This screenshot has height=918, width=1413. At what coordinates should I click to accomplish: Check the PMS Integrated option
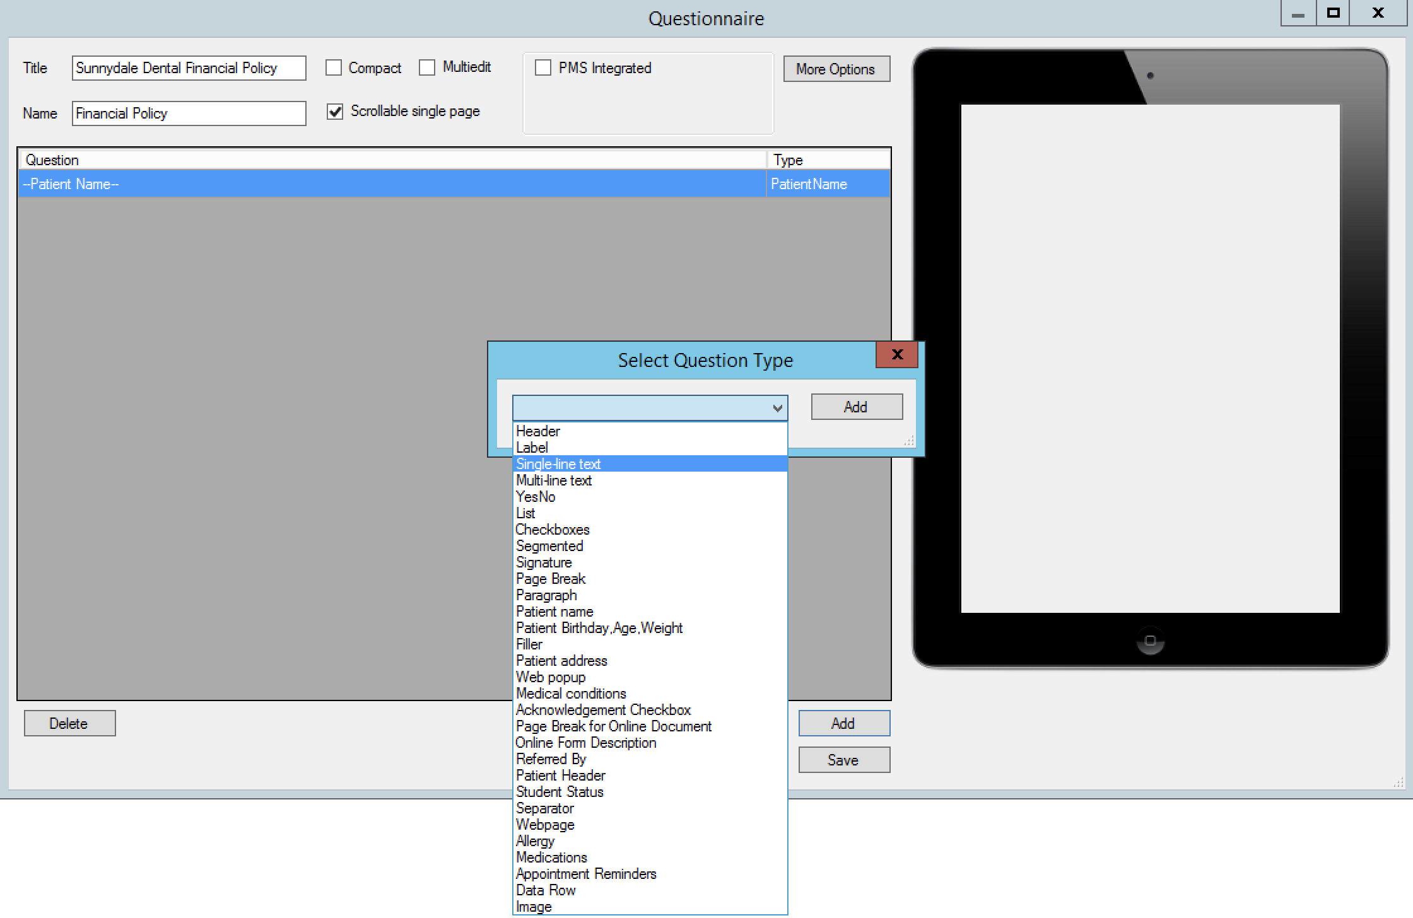pos(543,67)
